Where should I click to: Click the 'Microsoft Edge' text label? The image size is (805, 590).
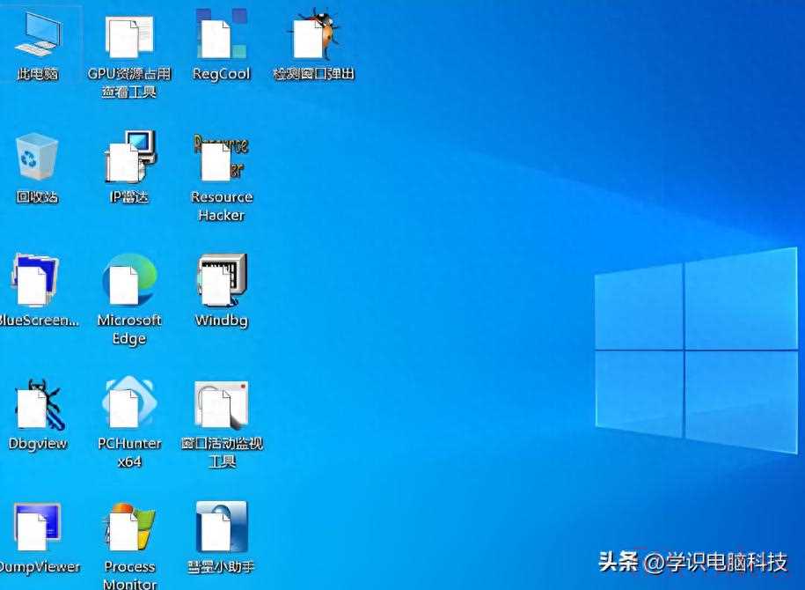(129, 329)
